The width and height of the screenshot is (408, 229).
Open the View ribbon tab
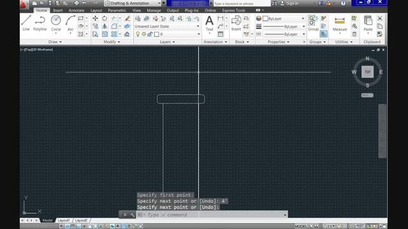click(x=136, y=10)
